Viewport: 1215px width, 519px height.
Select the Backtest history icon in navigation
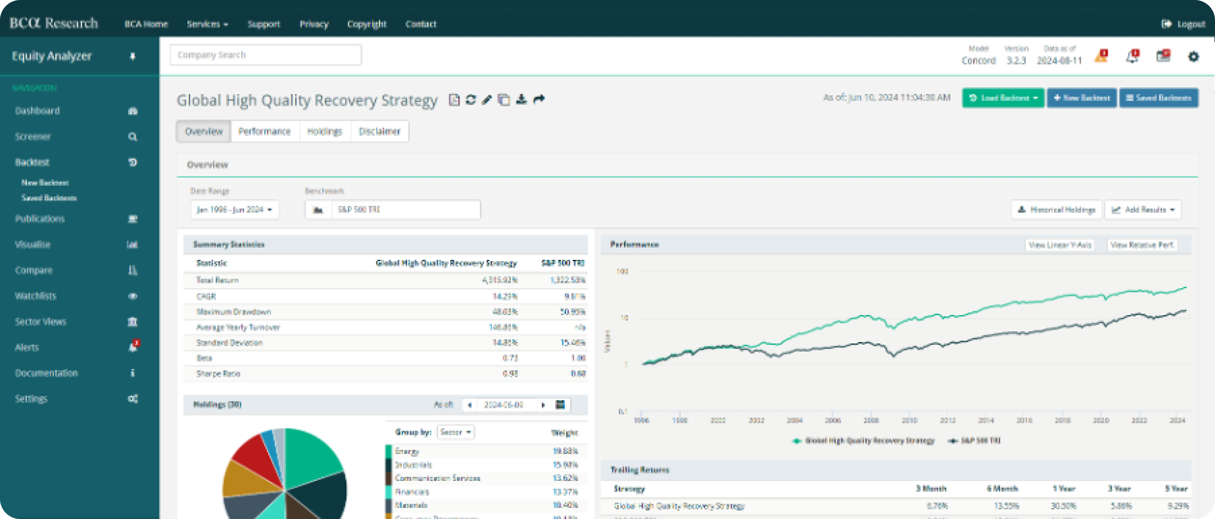pyautogui.click(x=132, y=162)
